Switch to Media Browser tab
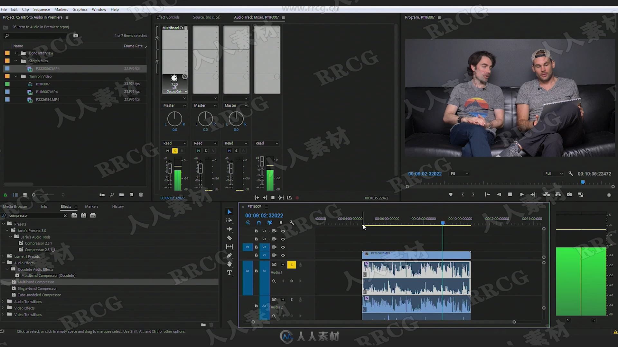 [x=15, y=207]
